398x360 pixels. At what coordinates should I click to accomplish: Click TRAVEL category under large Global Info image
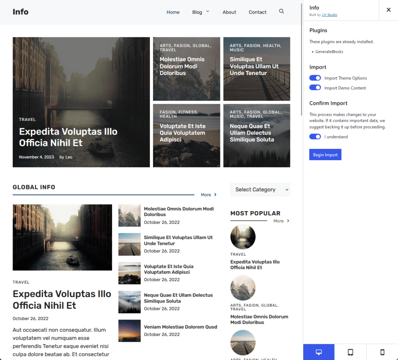21,282
